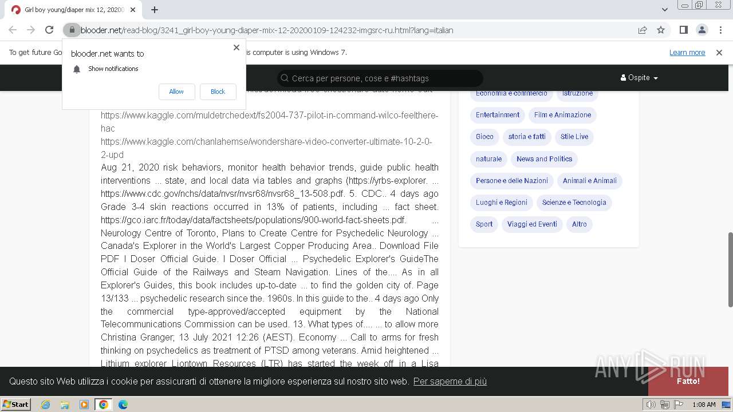Accept cookies with the Fatto! button

[688, 381]
